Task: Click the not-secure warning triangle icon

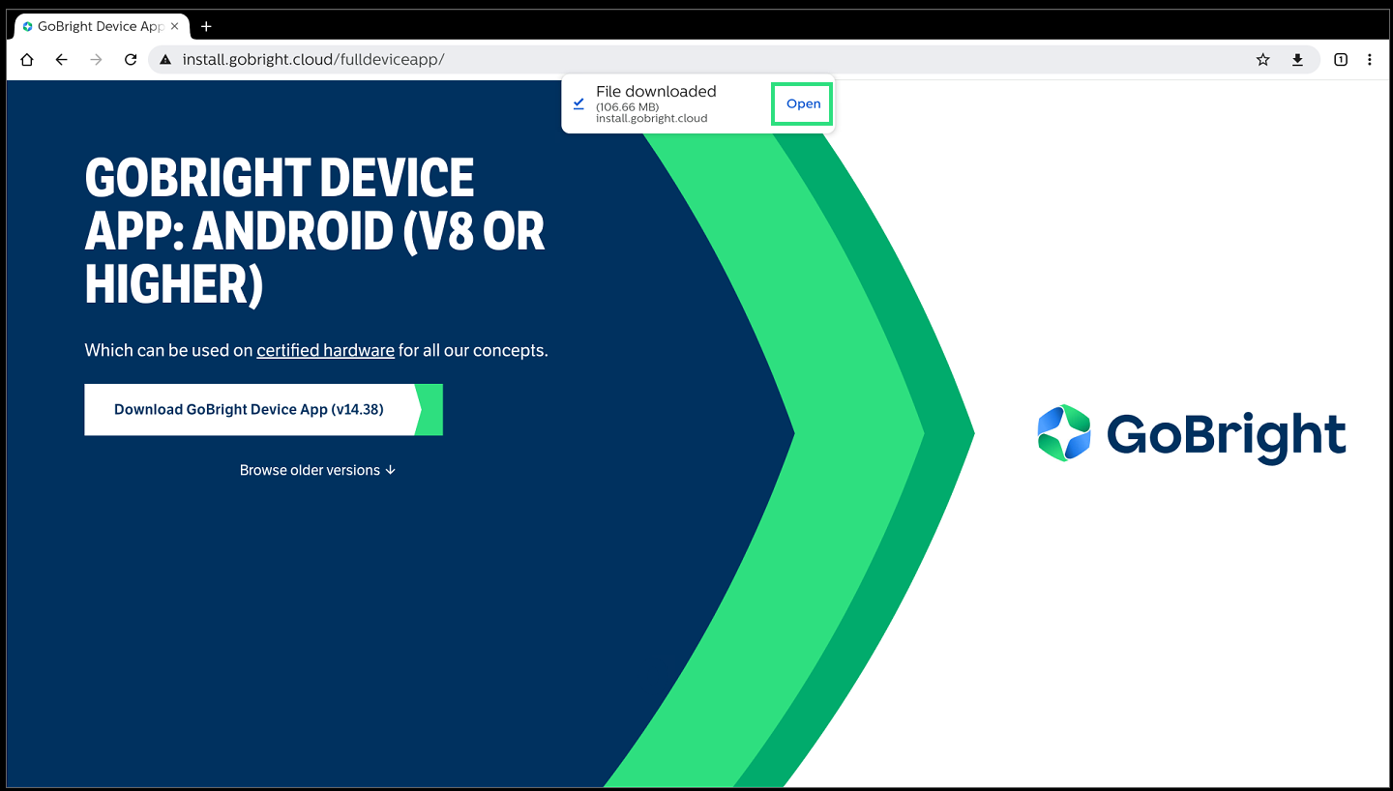Action: 165,60
